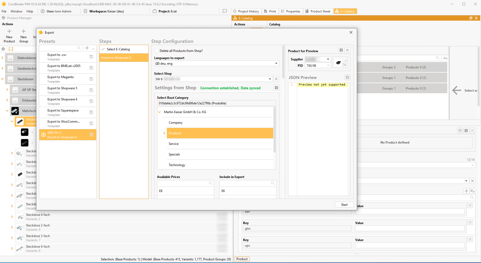The width and height of the screenshot is (481, 263).
Task: Click the Select Root Category input field
Action: tap(216, 103)
